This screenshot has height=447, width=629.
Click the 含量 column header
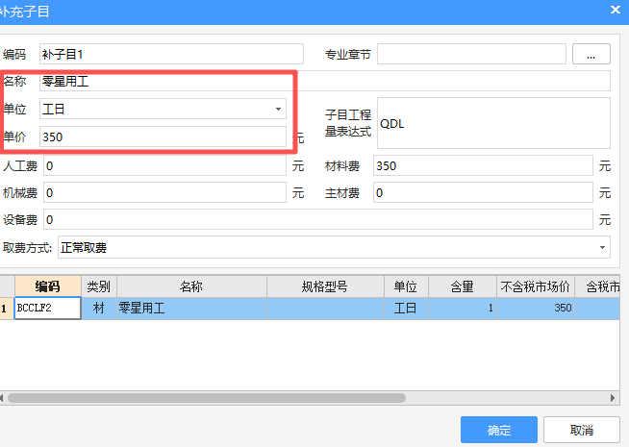pyautogui.click(x=463, y=286)
